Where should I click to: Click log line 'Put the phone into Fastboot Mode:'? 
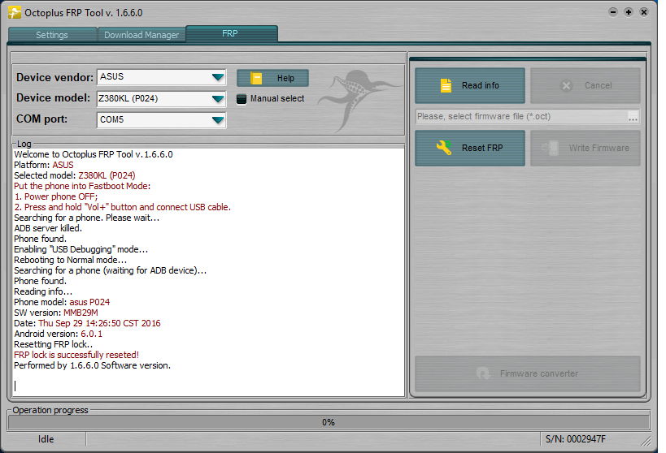click(82, 186)
